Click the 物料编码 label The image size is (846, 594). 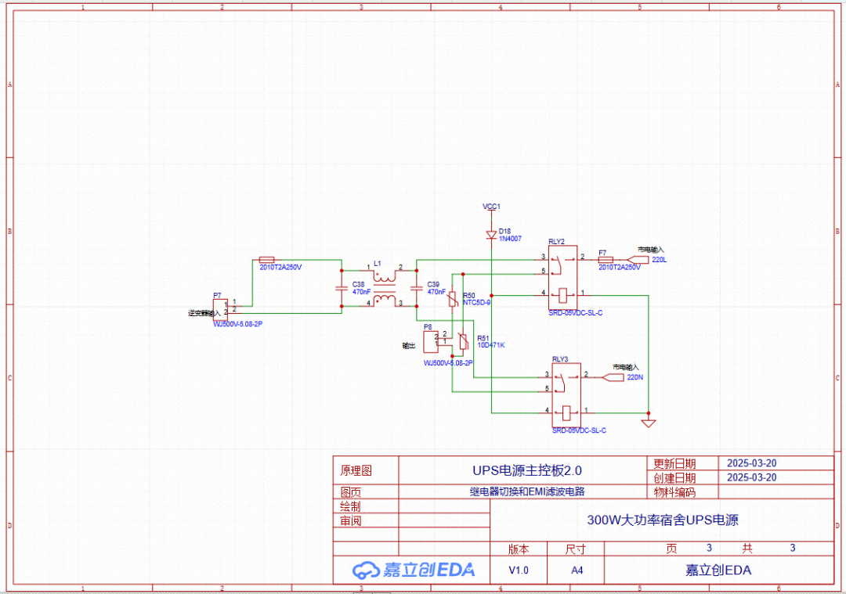[674, 492]
